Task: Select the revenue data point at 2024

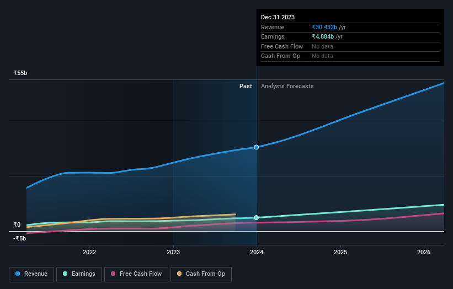Action: (x=256, y=147)
